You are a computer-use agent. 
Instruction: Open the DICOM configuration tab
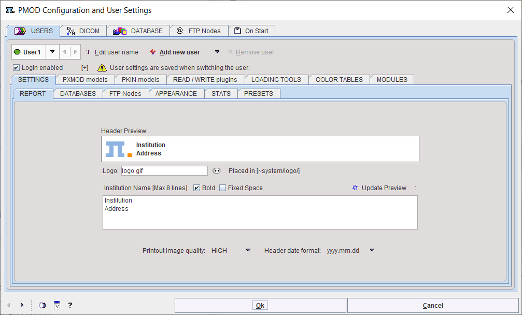point(83,31)
